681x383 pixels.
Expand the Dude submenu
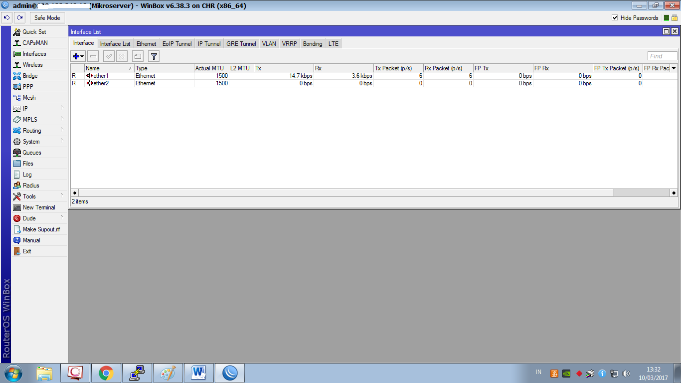coord(39,218)
